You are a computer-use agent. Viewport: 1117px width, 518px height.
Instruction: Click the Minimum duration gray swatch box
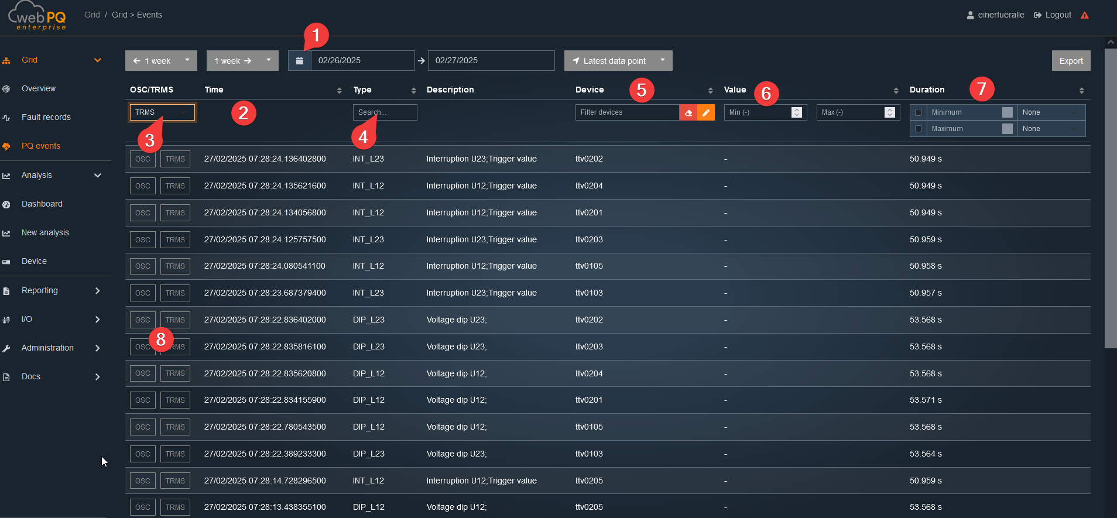point(1007,112)
